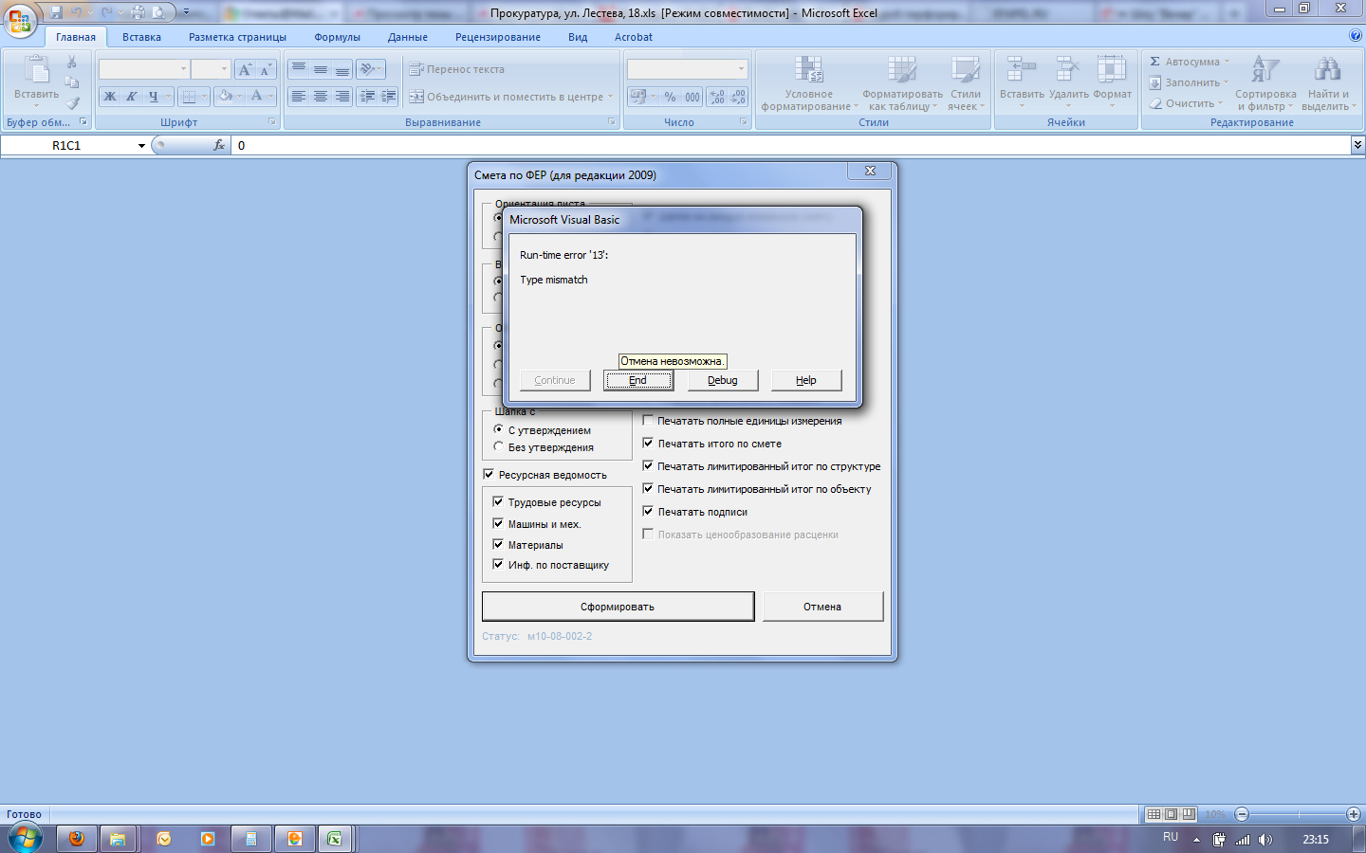Toggle bold (Ж) formatting
The height and width of the screenshot is (853, 1366).
tap(110, 97)
